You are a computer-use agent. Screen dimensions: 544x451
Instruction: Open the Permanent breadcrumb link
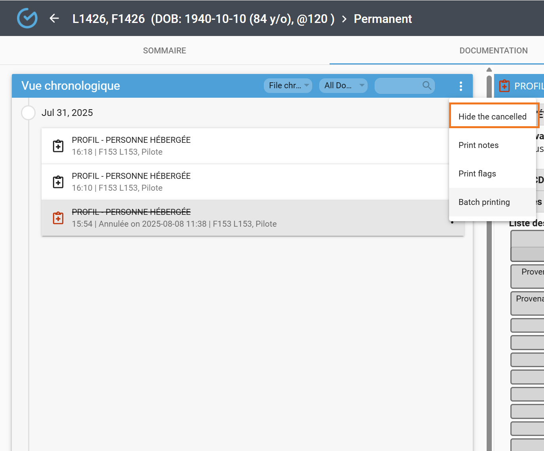pos(383,19)
